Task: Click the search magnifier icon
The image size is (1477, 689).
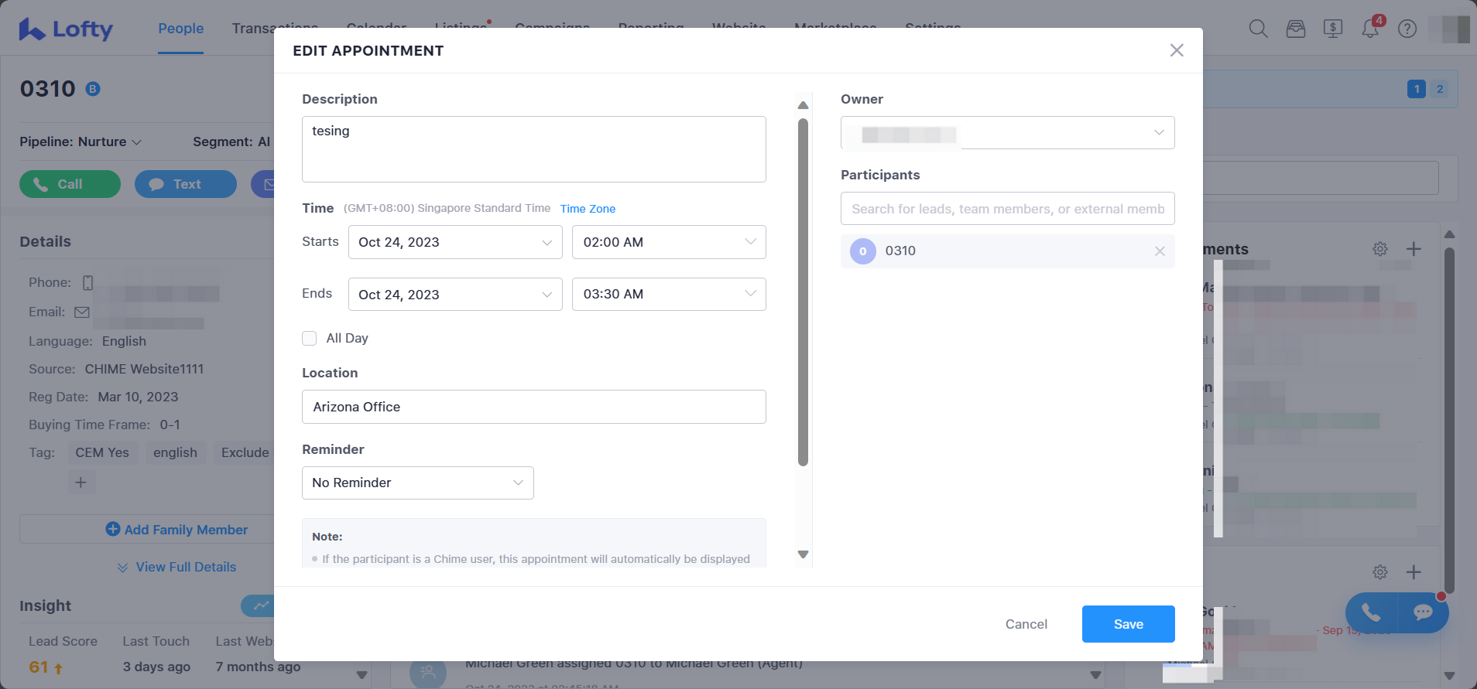Action: (x=1258, y=29)
